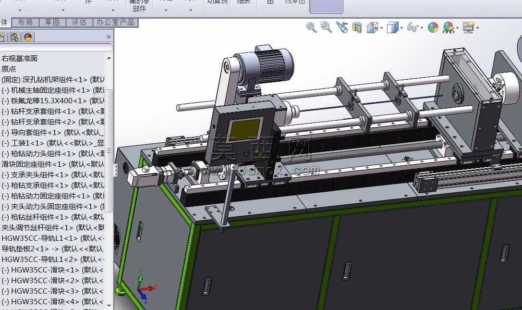Click the feature tree scroll-down arrow
The height and width of the screenshot is (310, 522).
coord(109,305)
